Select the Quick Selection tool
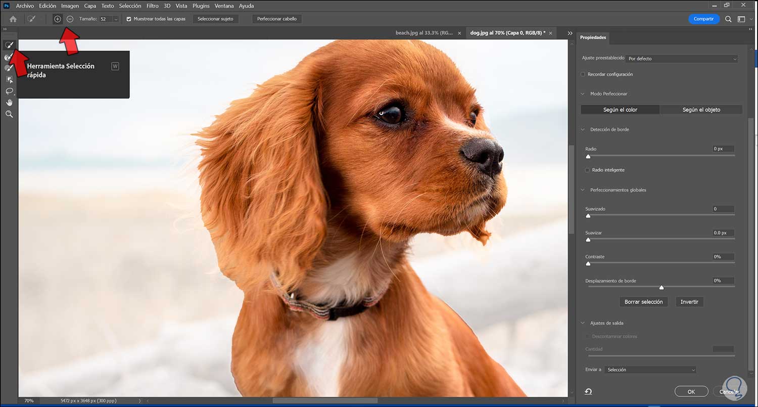The width and height of the screenshot is (758, 407). [x=9, y=46]
